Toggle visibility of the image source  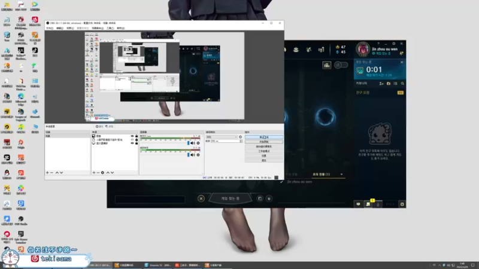point(132,136)
